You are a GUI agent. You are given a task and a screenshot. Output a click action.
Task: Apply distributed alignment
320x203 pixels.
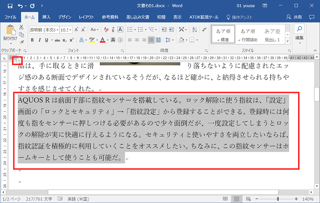click(x=158, y=40)
